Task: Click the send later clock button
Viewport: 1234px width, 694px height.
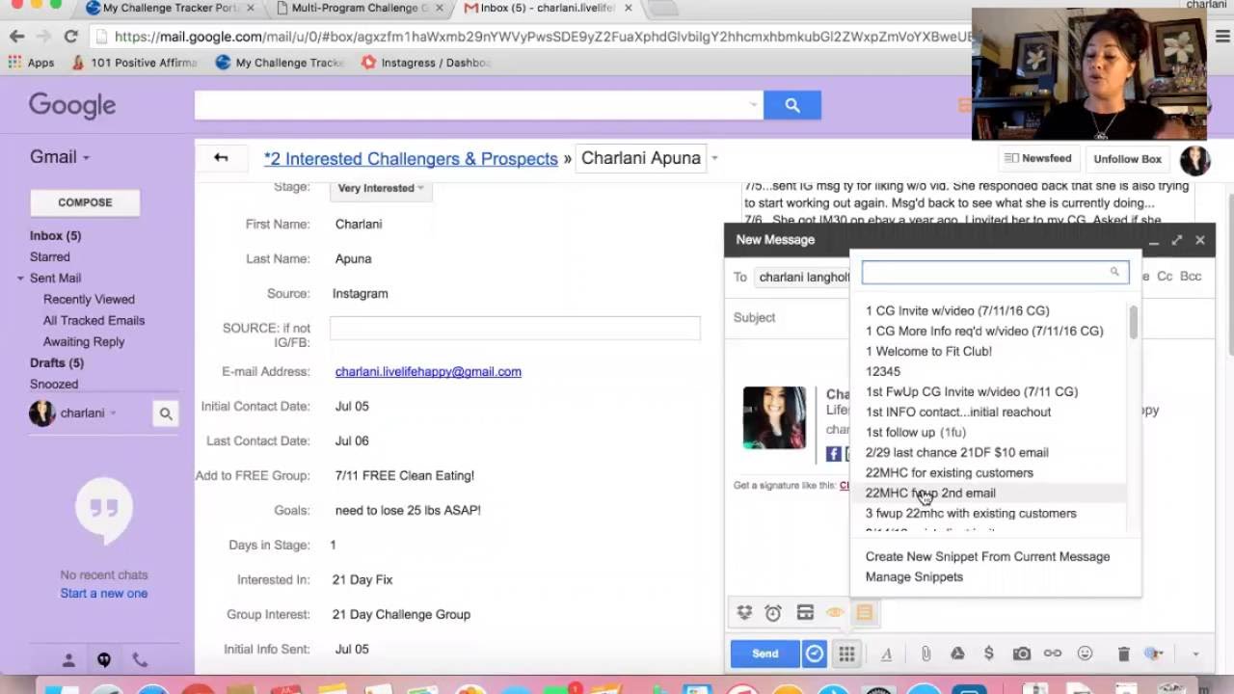Action: point(815,654)
